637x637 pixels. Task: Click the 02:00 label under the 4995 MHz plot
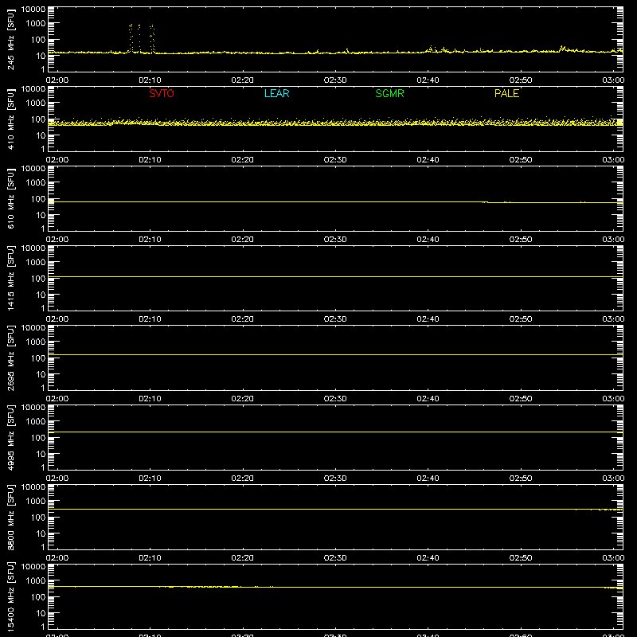click(57, 479)
